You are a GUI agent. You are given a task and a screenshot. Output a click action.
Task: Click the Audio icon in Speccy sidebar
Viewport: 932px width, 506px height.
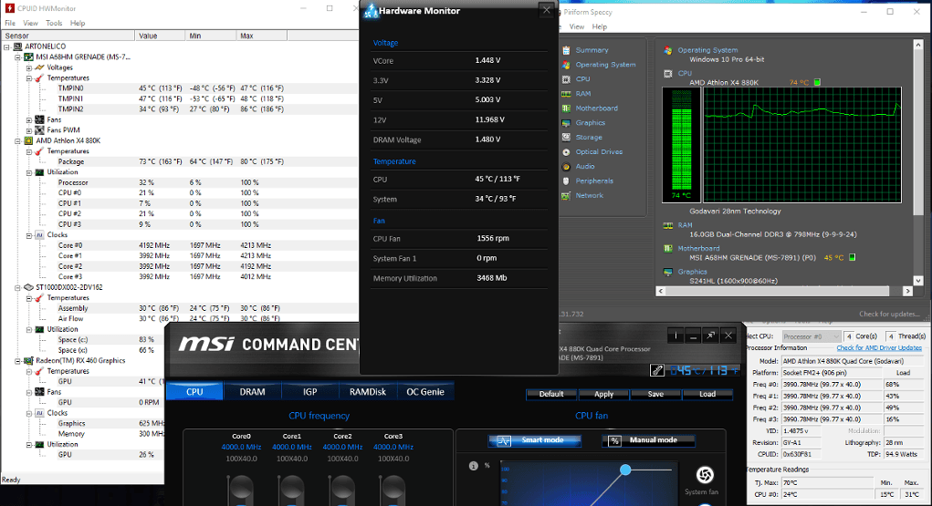point(566,166)
